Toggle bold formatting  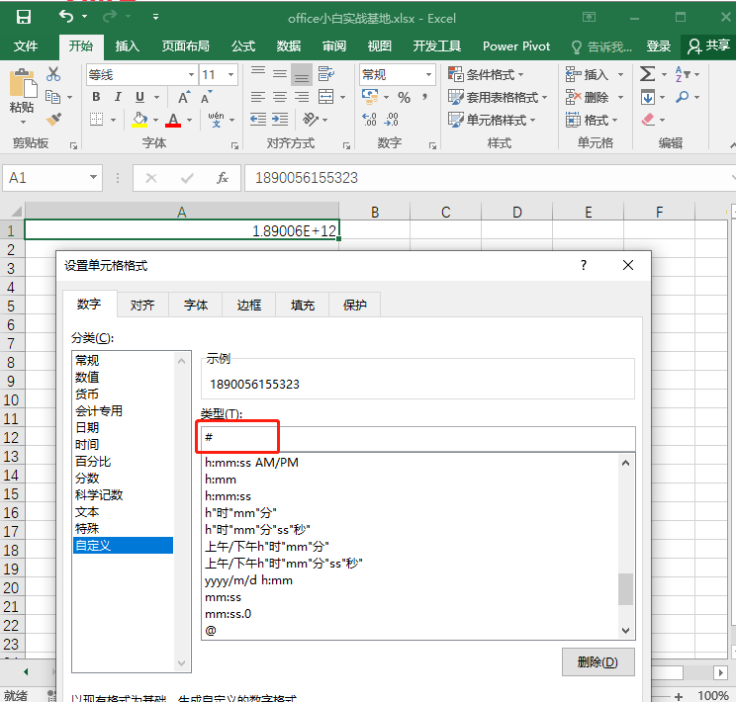(96, 97)
